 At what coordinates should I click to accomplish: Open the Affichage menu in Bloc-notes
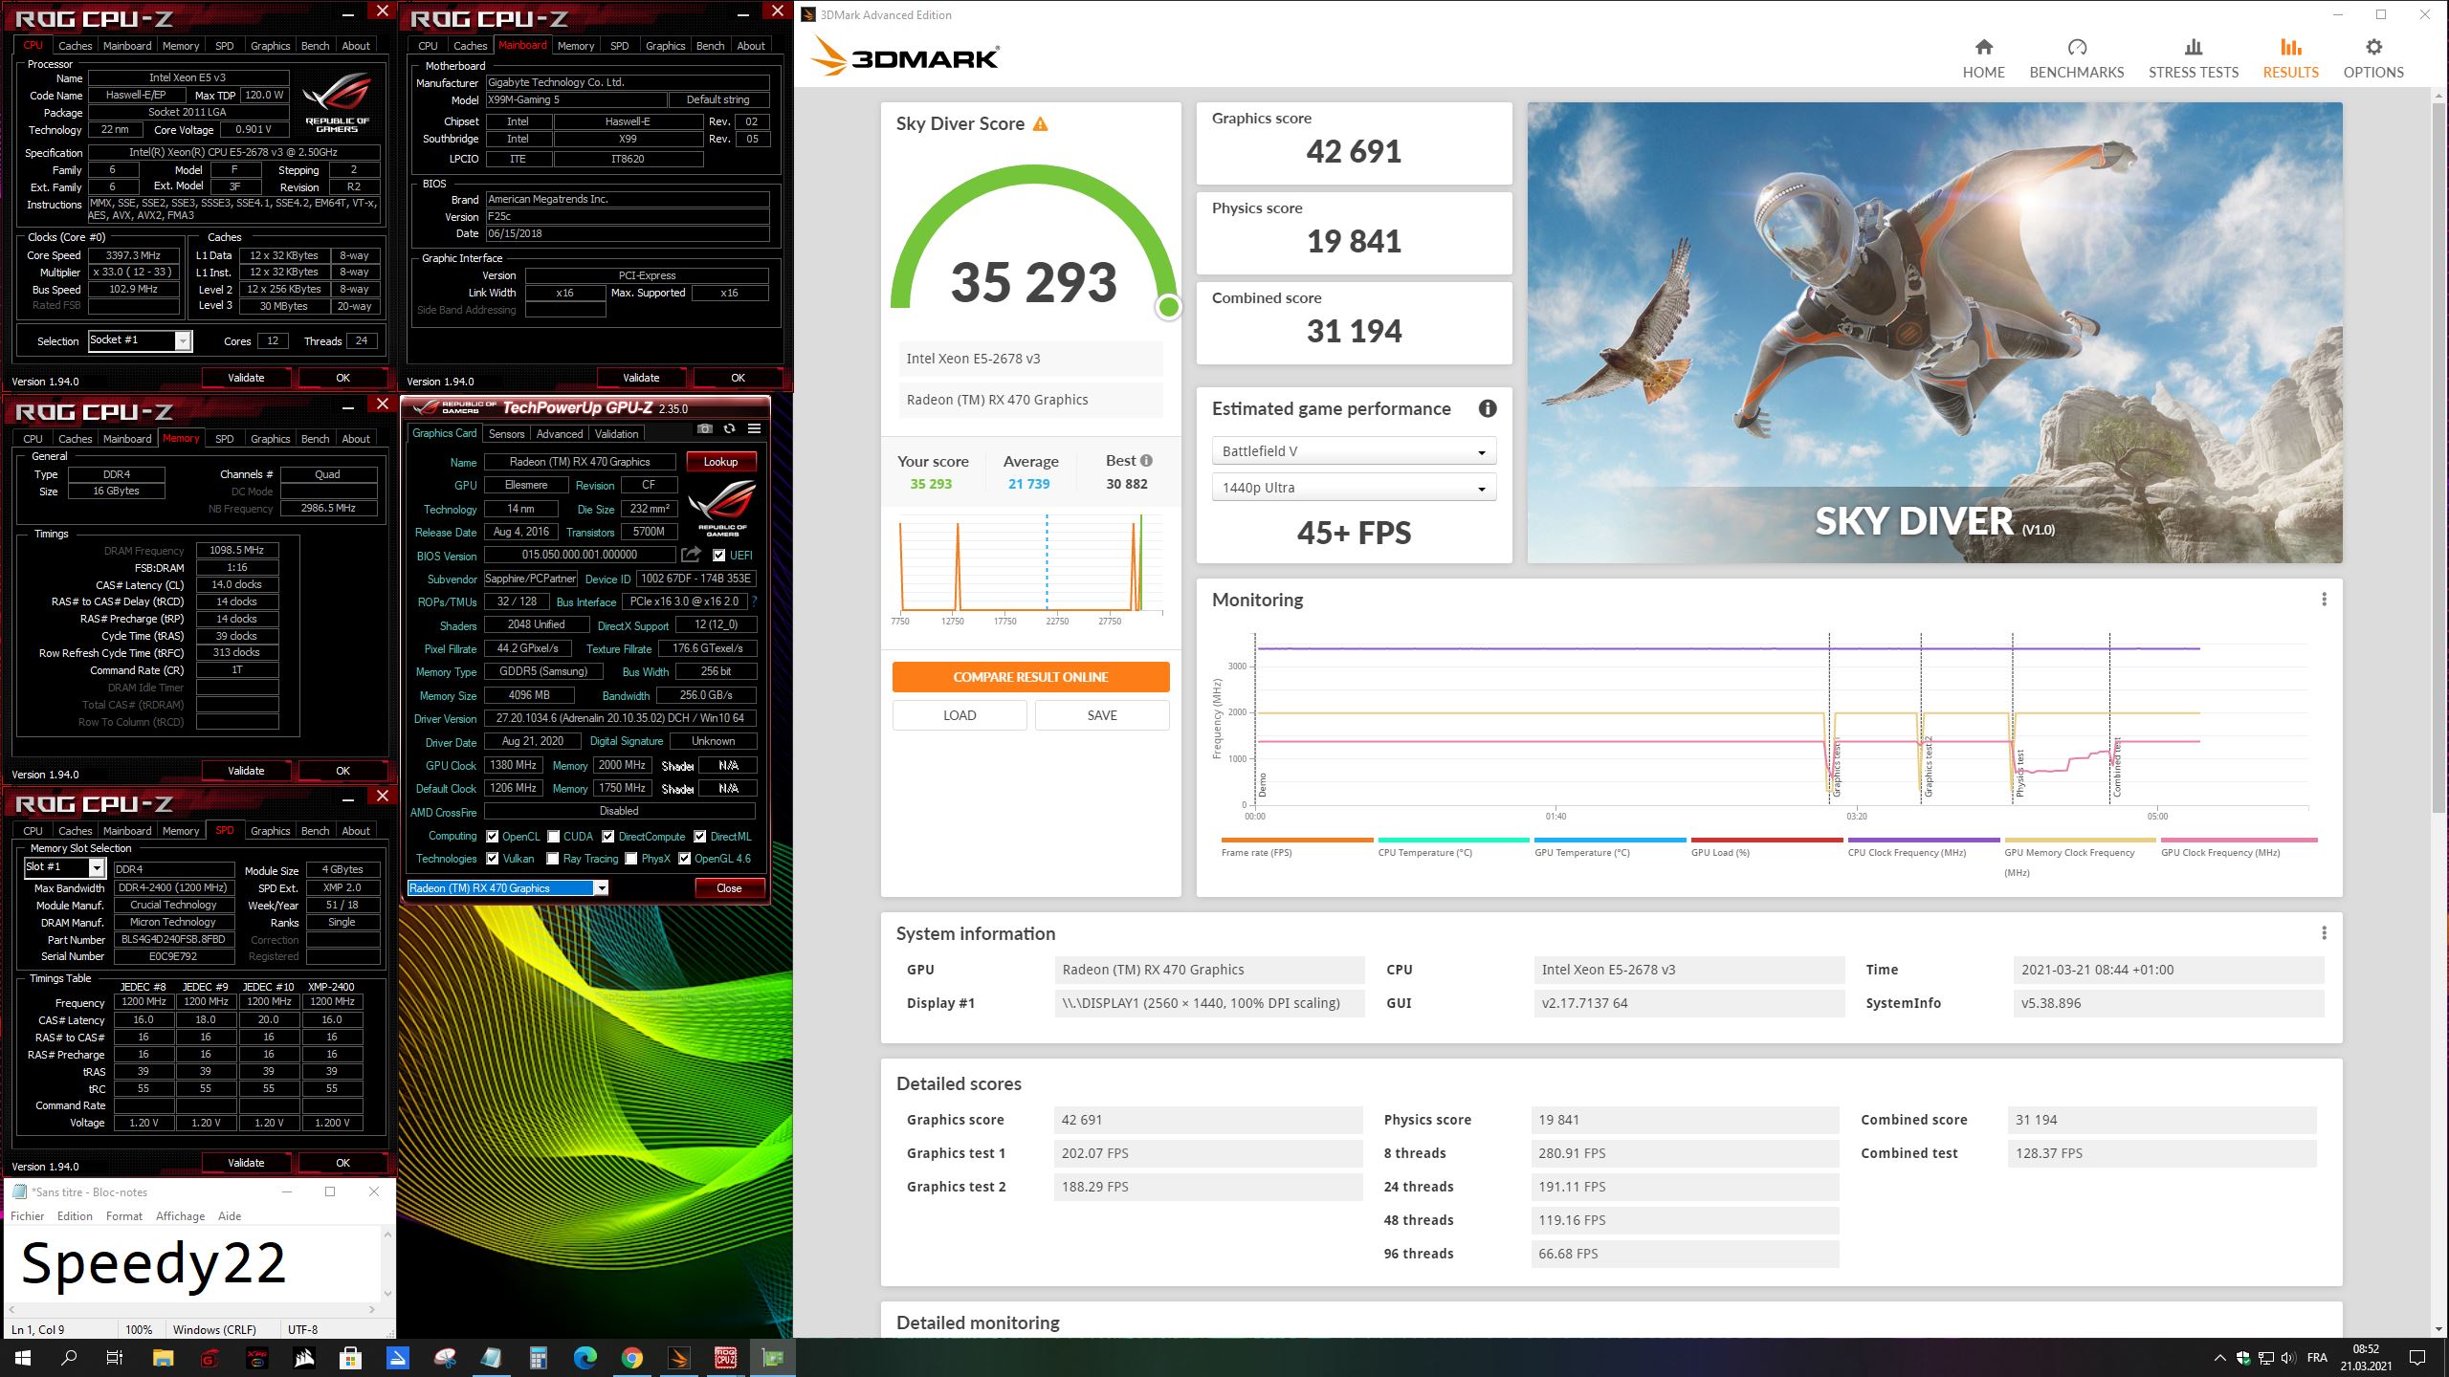[180, 1216]
